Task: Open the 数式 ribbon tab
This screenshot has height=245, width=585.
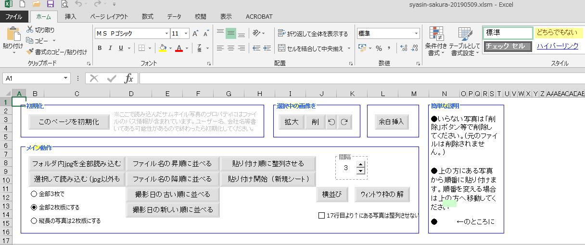Action: point(148,16)
